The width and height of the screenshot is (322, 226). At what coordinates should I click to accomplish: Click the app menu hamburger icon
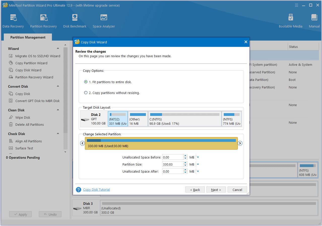[297, 5]
